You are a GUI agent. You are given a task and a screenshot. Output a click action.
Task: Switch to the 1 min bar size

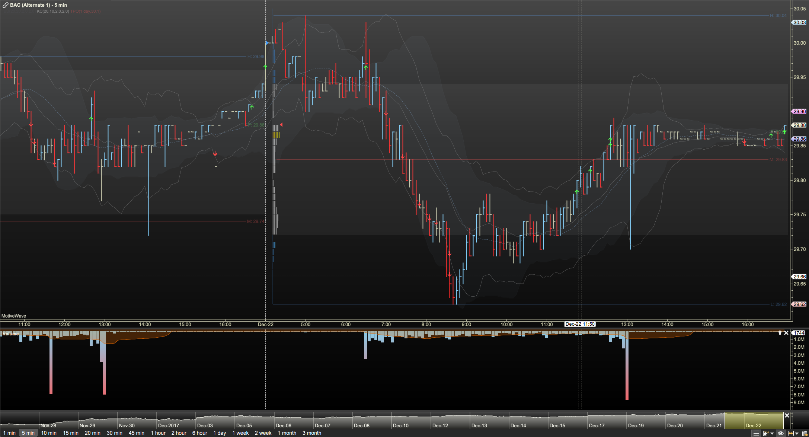(x=9, y=433)
